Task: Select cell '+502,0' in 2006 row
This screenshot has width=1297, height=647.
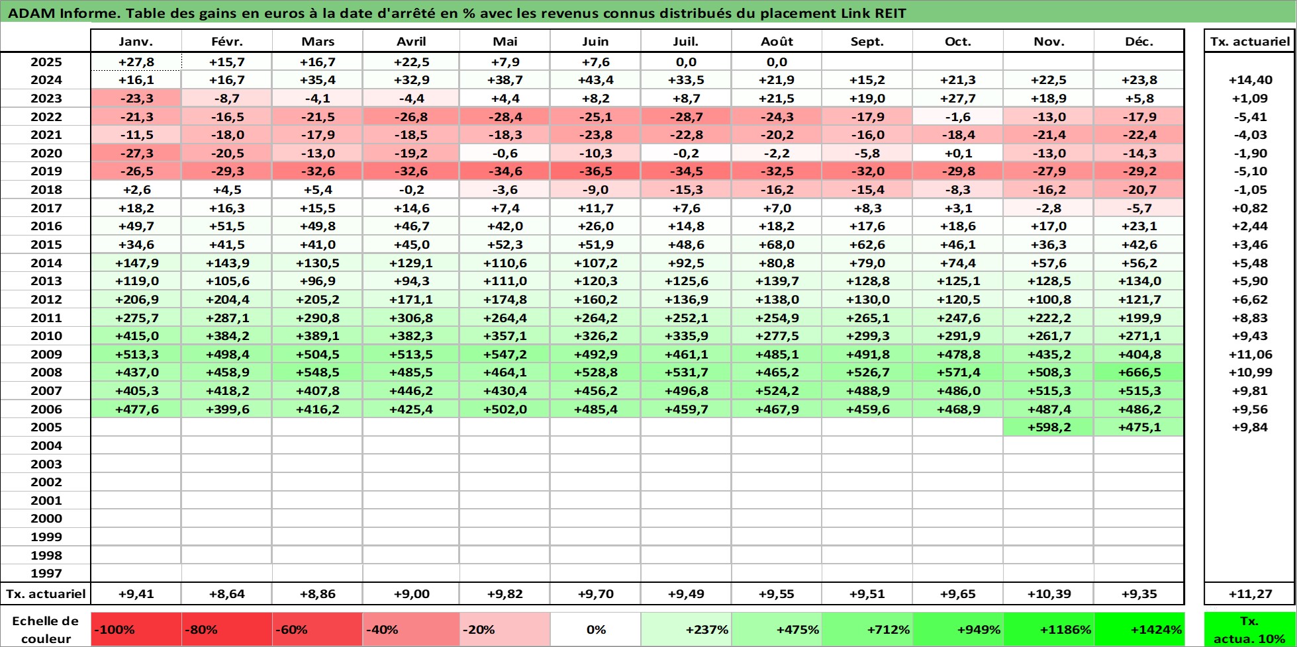Action: tap(505, 409)
